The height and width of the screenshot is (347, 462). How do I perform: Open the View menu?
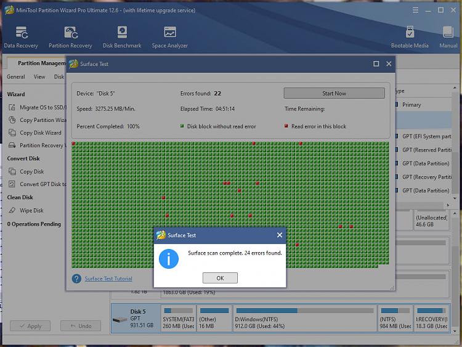click(39, 76)
